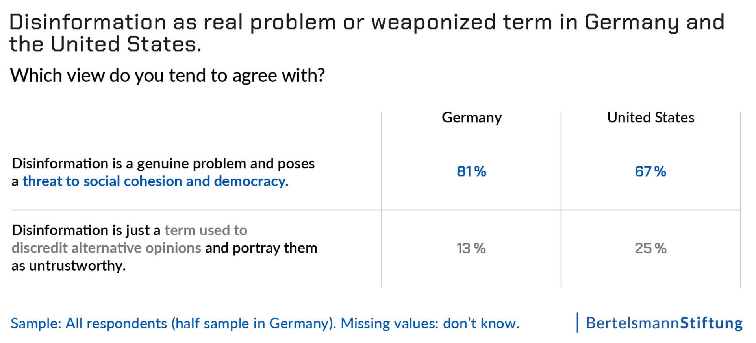The height and width of the screenshot is (343, 756).
Task: Select the 67% value for United States
Action: 650,171
